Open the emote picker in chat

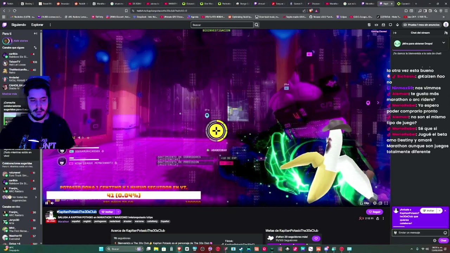(x=445, y=233)
